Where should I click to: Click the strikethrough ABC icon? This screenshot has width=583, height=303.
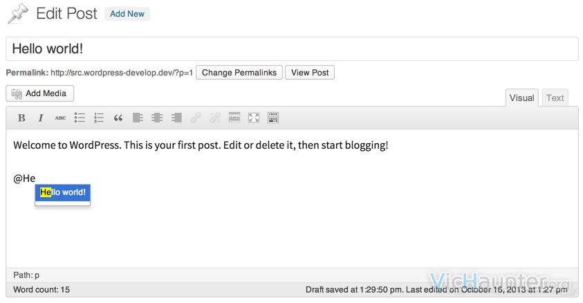pyautogui.click(x=60, y=118)
